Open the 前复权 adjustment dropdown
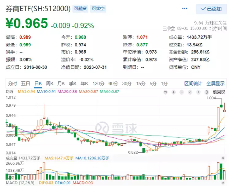 point(219,92)
